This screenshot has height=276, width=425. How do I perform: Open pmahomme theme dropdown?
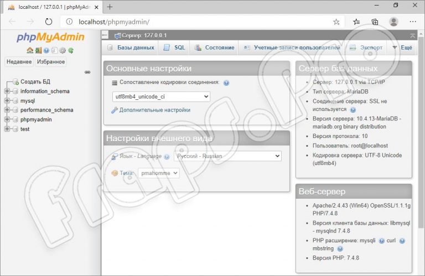pos(159,173)
